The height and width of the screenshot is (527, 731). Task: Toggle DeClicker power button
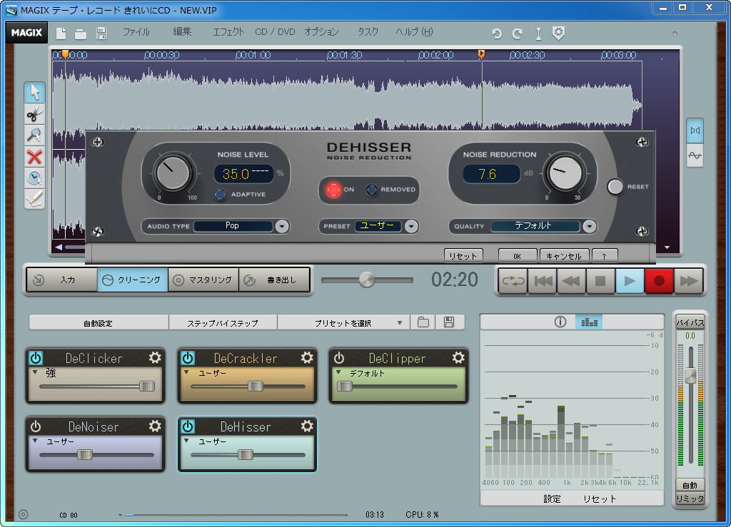(x=36, y=357)
